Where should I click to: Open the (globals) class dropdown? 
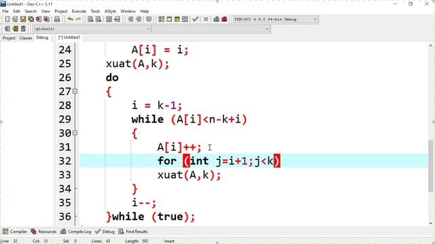[x=92, y=28]
